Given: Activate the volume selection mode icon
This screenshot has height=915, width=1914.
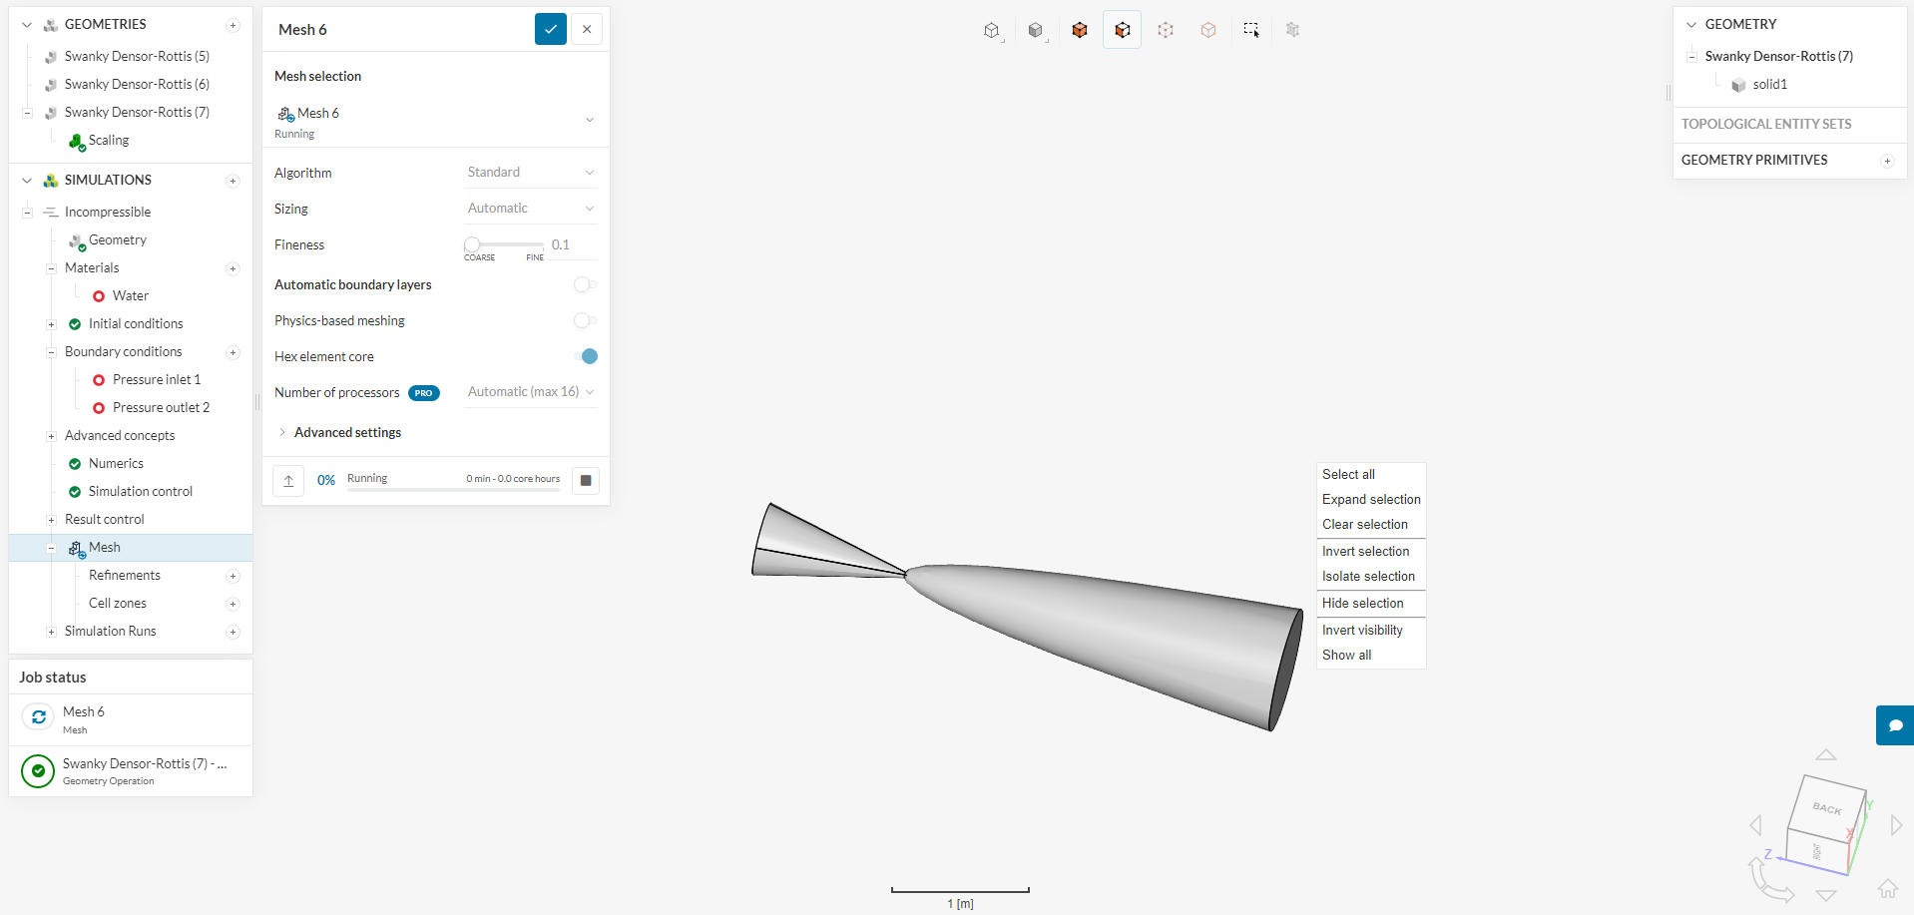Looking at the screenshot, I should tap(1079, 30).
